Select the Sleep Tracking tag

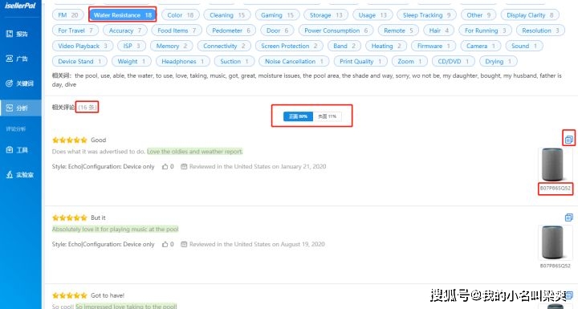click(426, 15)
